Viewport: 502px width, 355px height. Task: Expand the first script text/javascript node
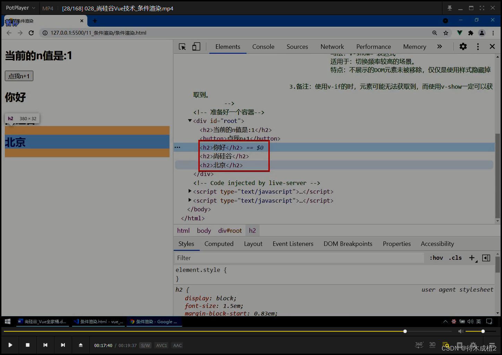click(190, 191)
